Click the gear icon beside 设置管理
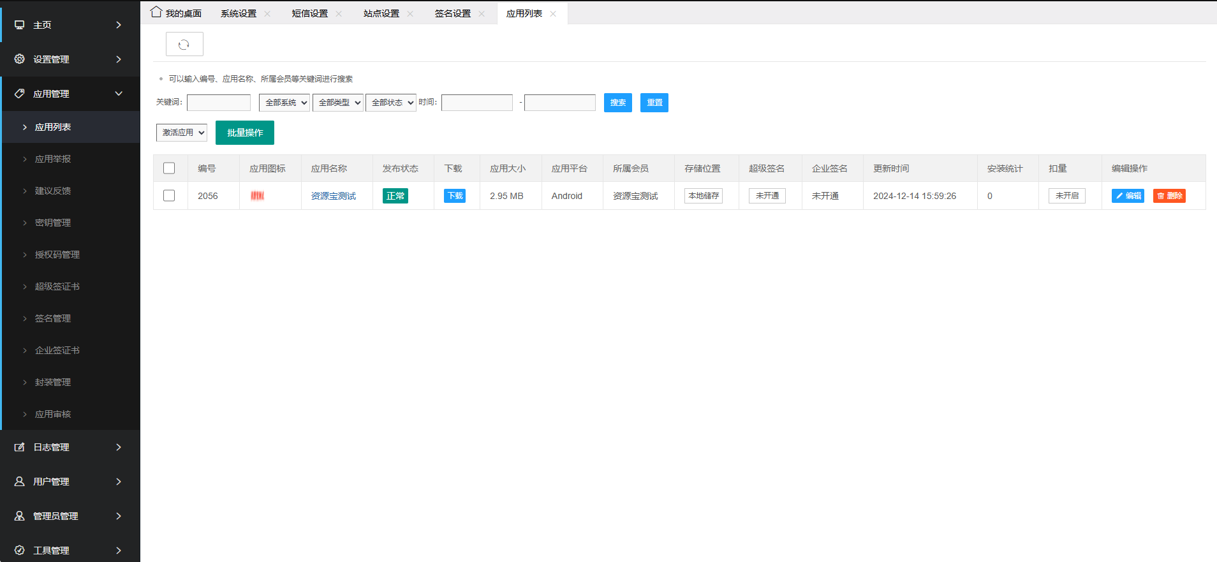This screenshot has width=1217, height=562. [20, 59]
